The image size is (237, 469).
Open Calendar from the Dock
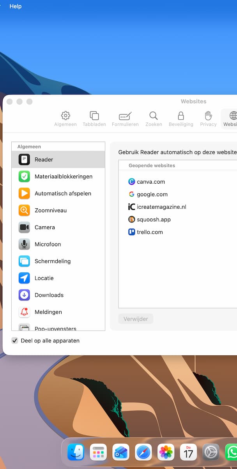click(x=188, y=452)
